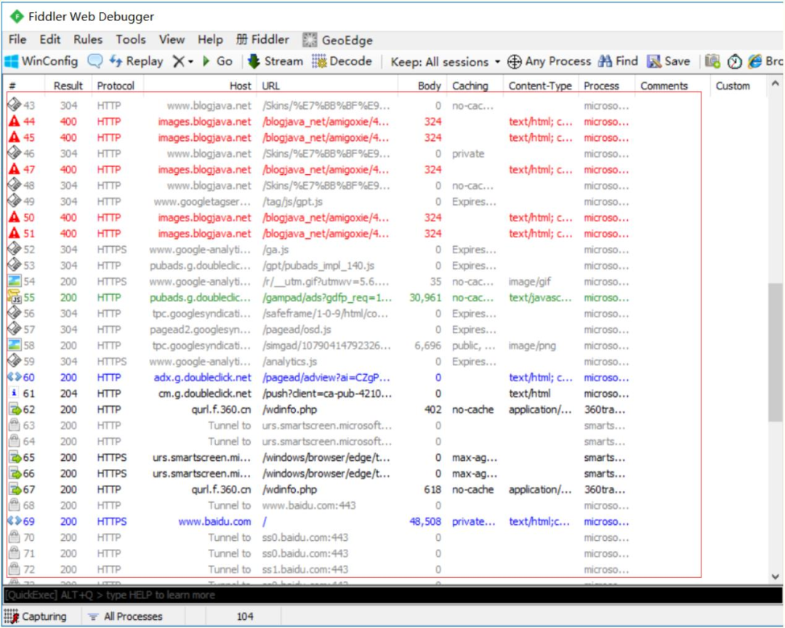785x628 pixels.
Task: Open All Processes filter in status bar
Action: (125, 616)
